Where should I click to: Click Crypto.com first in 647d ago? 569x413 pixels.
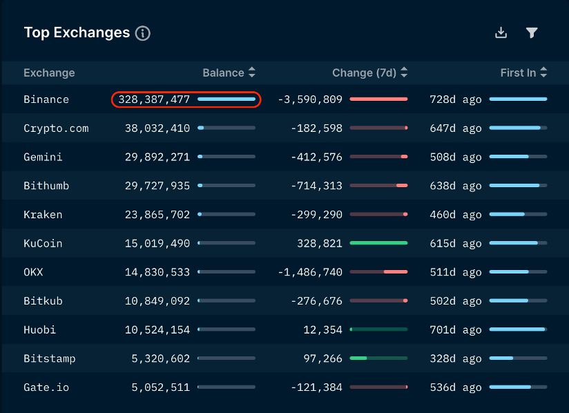456,128
